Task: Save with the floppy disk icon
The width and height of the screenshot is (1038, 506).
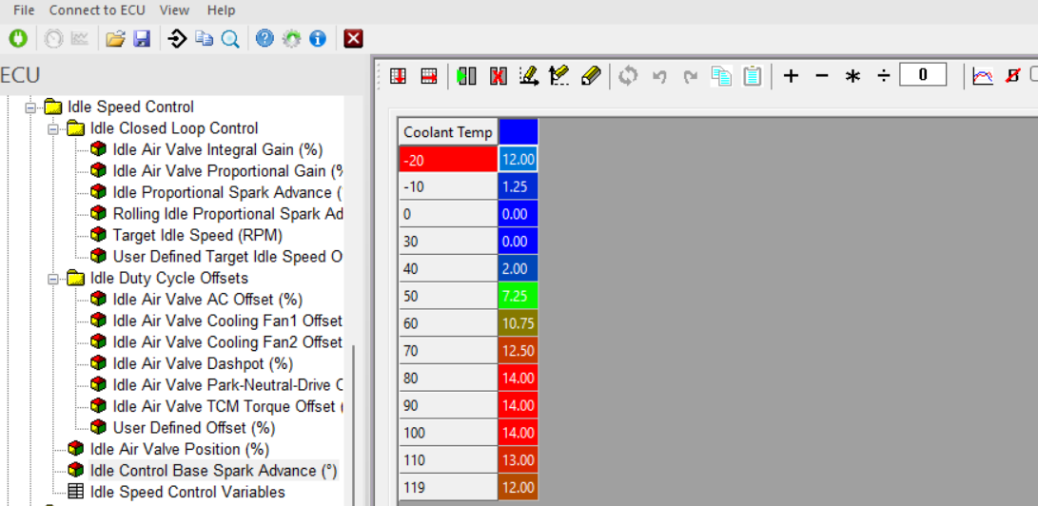Action: 142,39
